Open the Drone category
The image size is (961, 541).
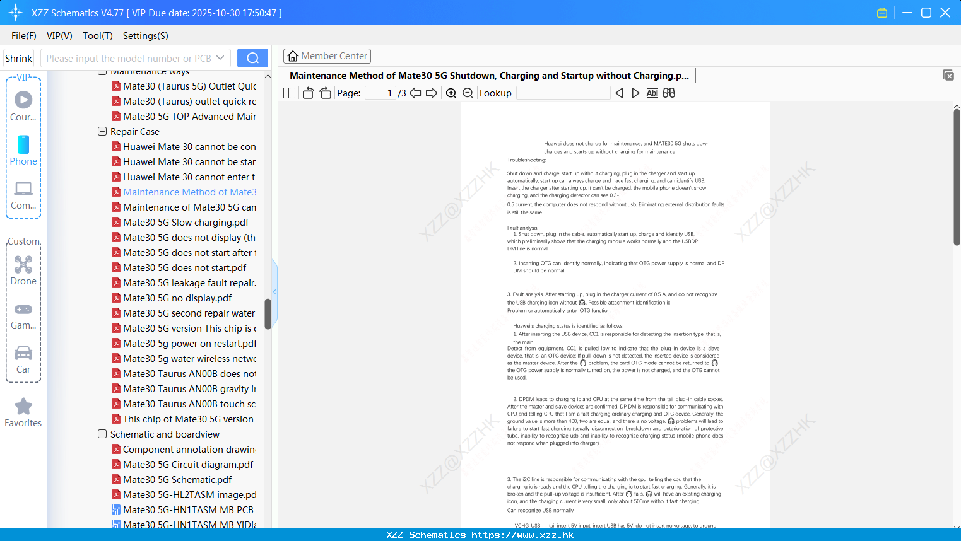click(23, 270)
